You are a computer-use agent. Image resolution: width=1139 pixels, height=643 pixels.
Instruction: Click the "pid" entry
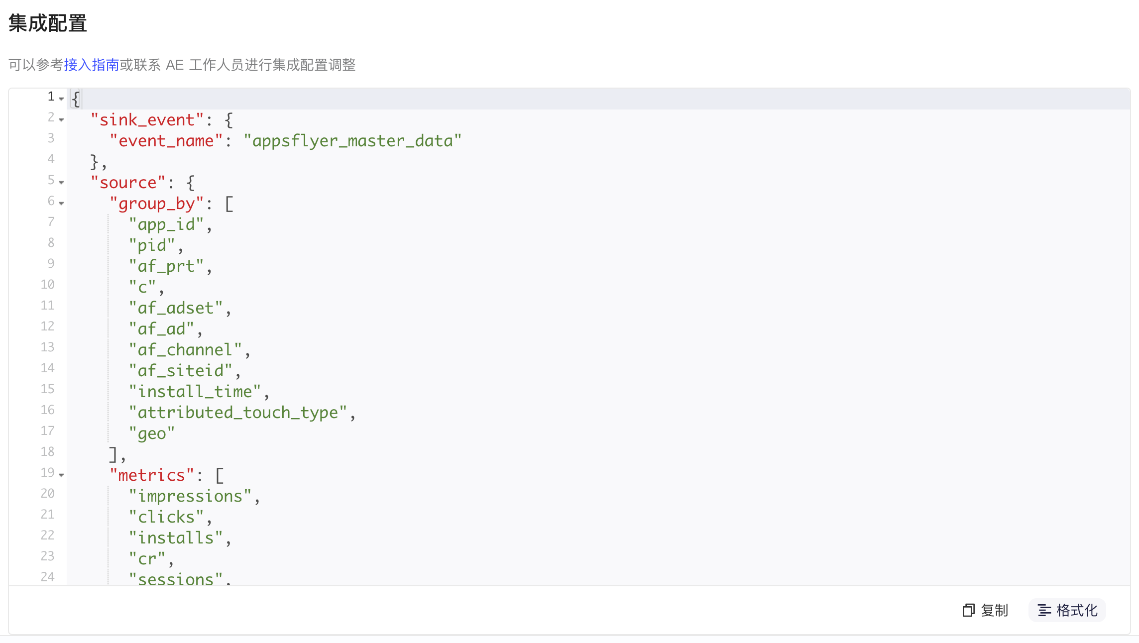pos(152,245)
